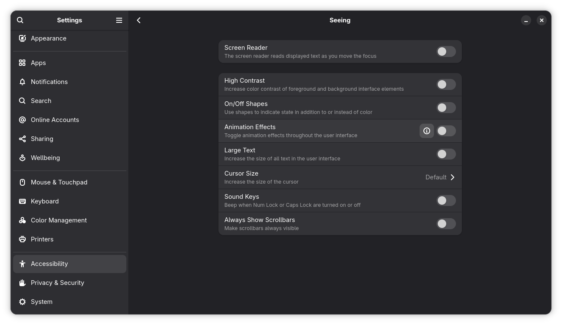Open Mouse & Touchpad settings

(x=59, y=182)
